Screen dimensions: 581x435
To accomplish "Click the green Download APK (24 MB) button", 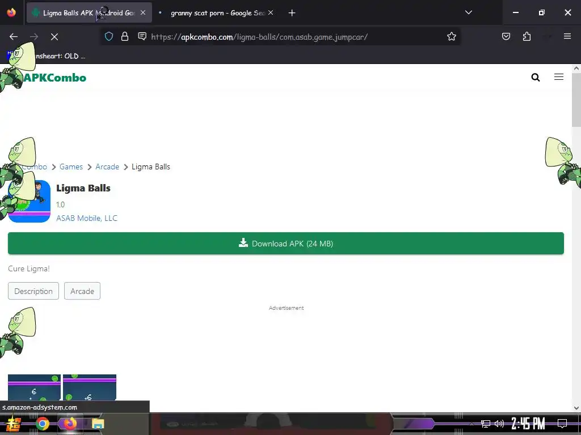I will pos(286,244).
